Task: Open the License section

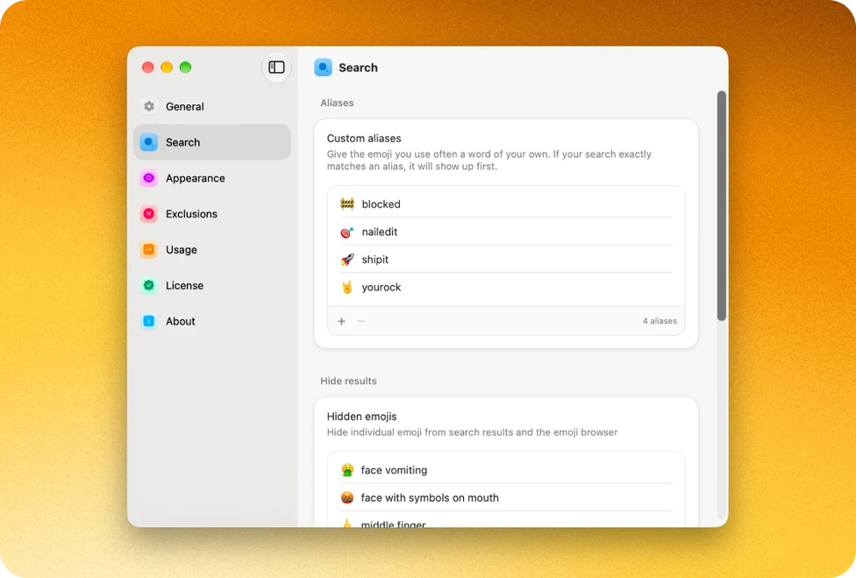Action: point(212,285)
